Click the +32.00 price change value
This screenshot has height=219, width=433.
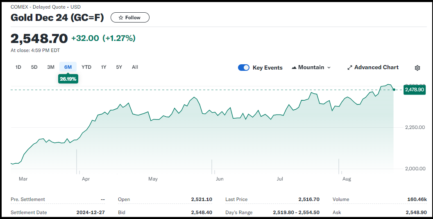point(85,38)
